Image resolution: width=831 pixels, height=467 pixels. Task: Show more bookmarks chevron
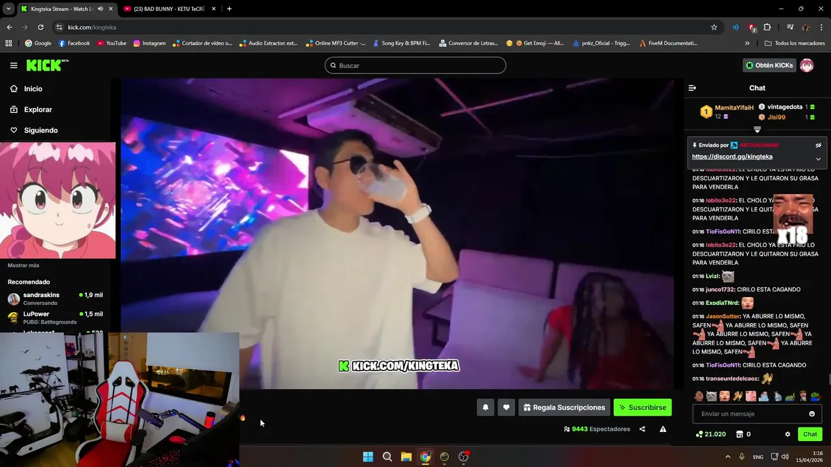click(747, 43)
